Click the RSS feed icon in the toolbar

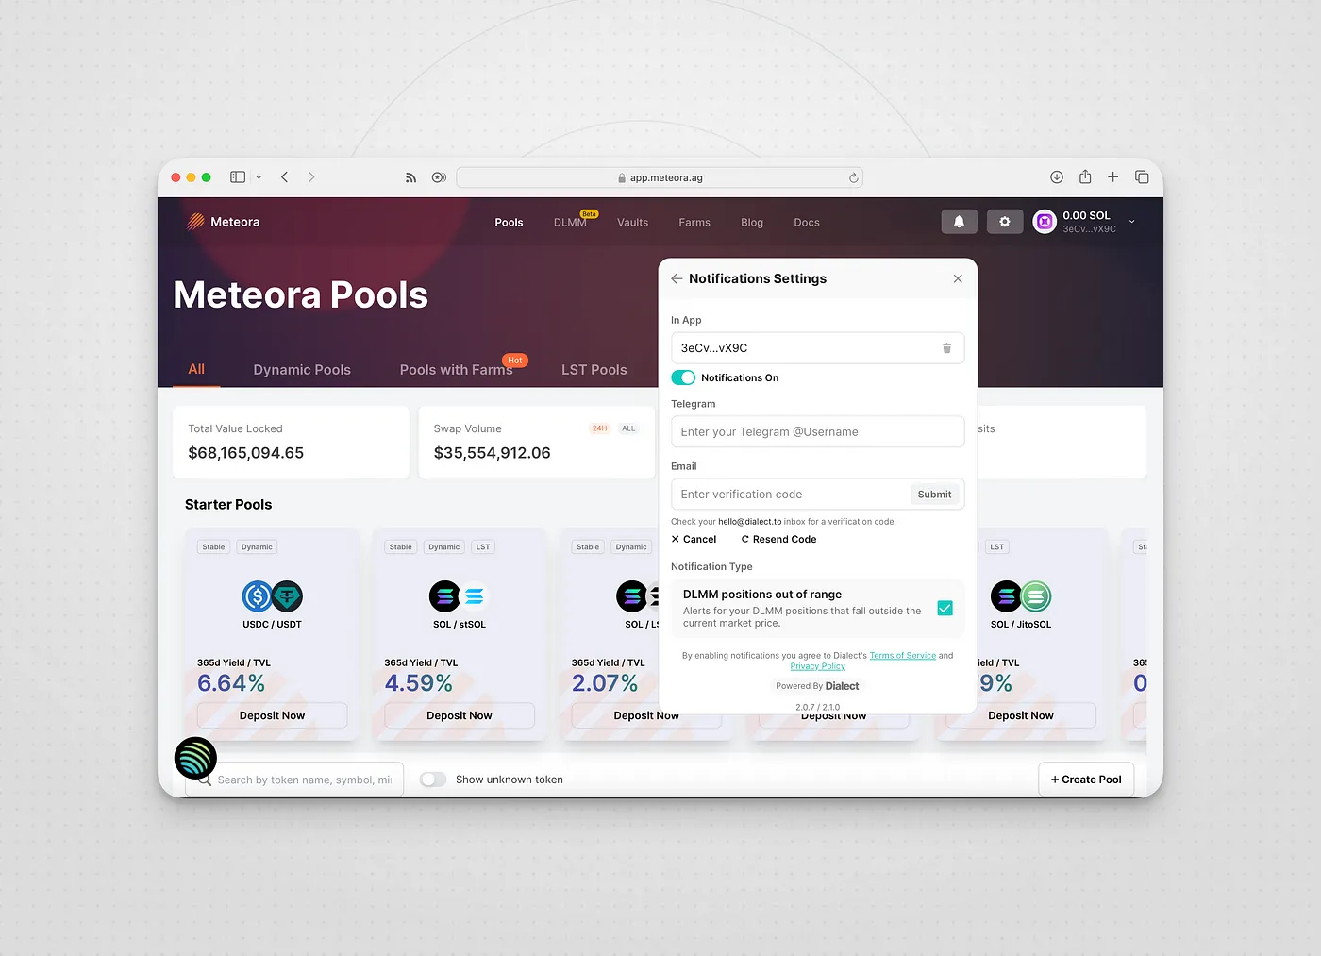pyautogui.click(x=410, y=177)
